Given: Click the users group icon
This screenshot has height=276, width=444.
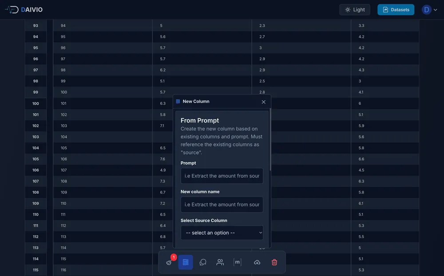Looking at the screenshot, I should point(220,262).
